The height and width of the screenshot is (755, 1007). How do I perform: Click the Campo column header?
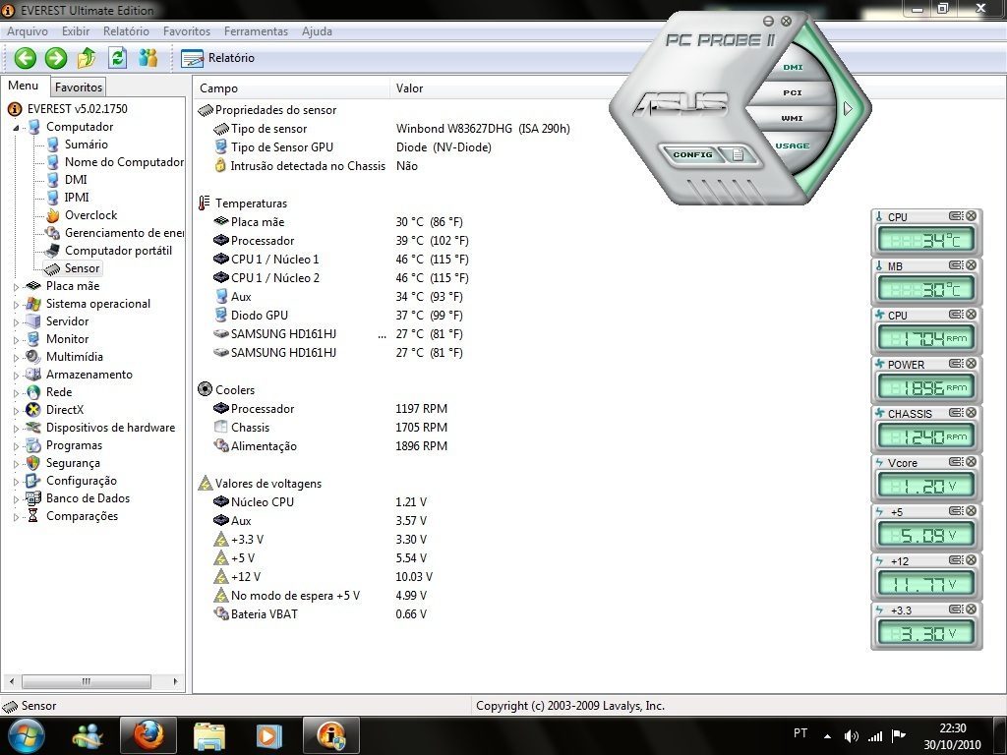click(x=291, y=87)
